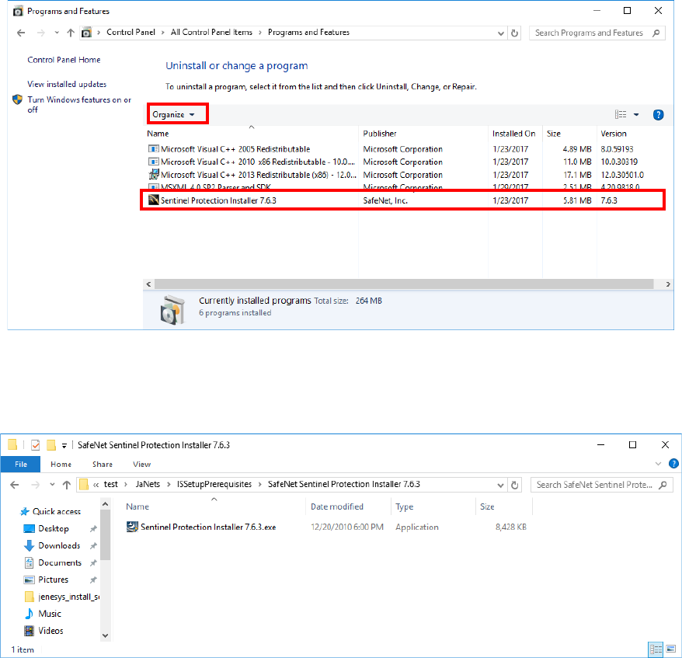The height and width of the screenshot is (658, 682).
Task: Click search magnifier in Programs and Features
Action: coord(656,33)
